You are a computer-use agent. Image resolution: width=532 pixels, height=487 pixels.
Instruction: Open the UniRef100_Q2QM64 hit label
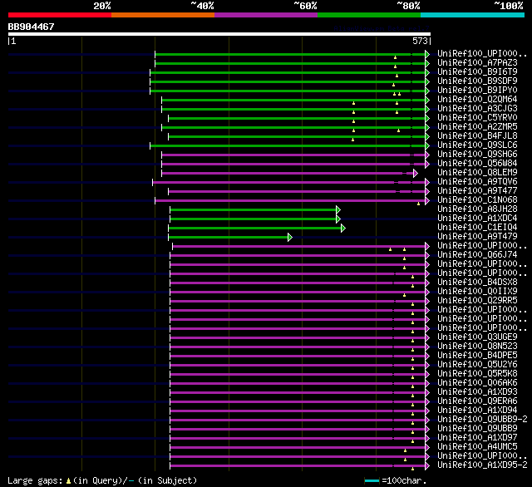coord(477,100)
